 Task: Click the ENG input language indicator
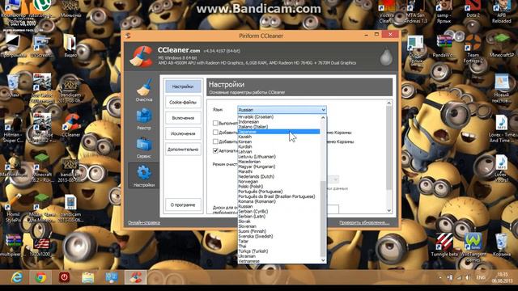pyautogui.click(x=481, y=278)
